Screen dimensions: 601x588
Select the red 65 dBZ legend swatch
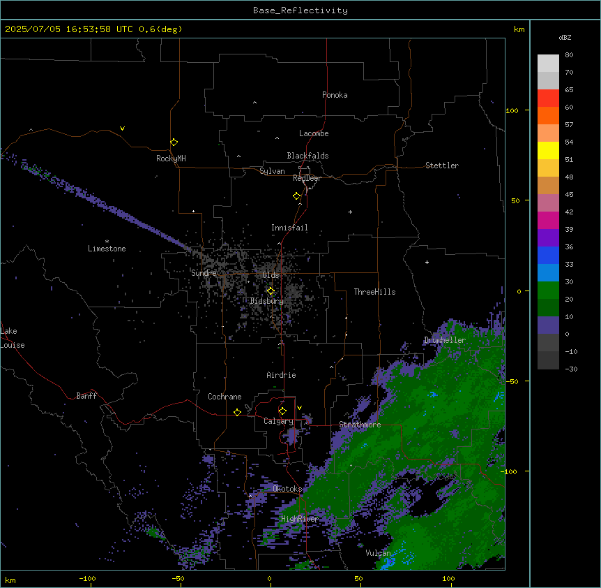(548, 98)
